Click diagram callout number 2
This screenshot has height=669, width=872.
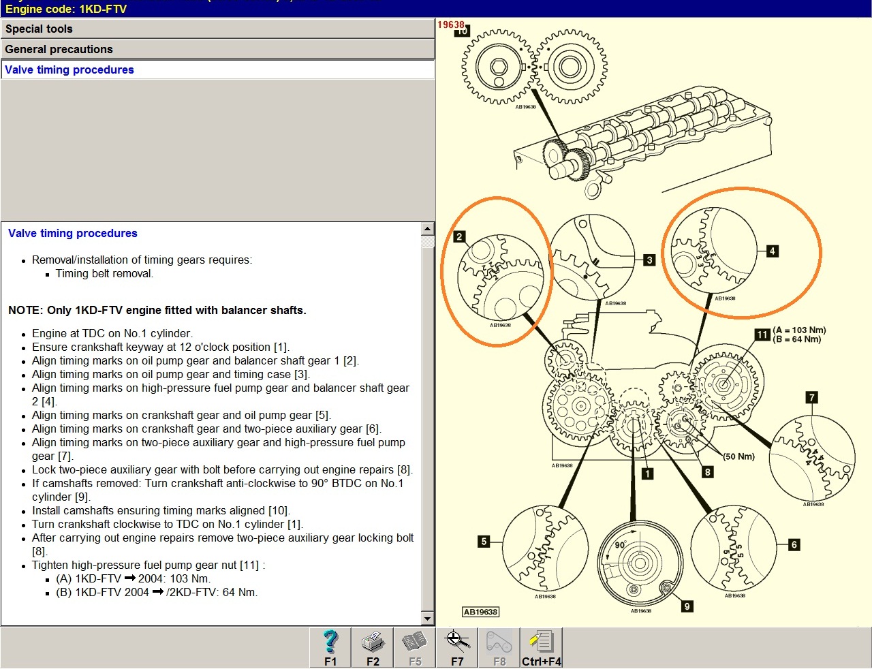tap(459, 237)
